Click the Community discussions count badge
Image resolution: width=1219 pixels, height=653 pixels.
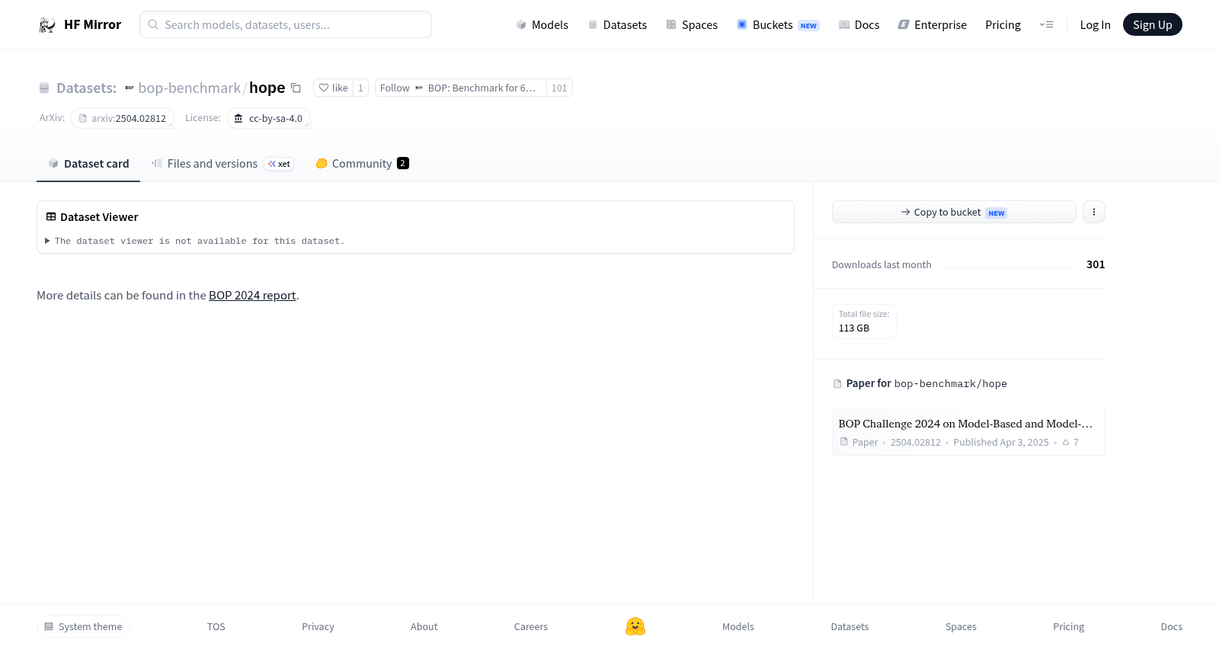403,163
